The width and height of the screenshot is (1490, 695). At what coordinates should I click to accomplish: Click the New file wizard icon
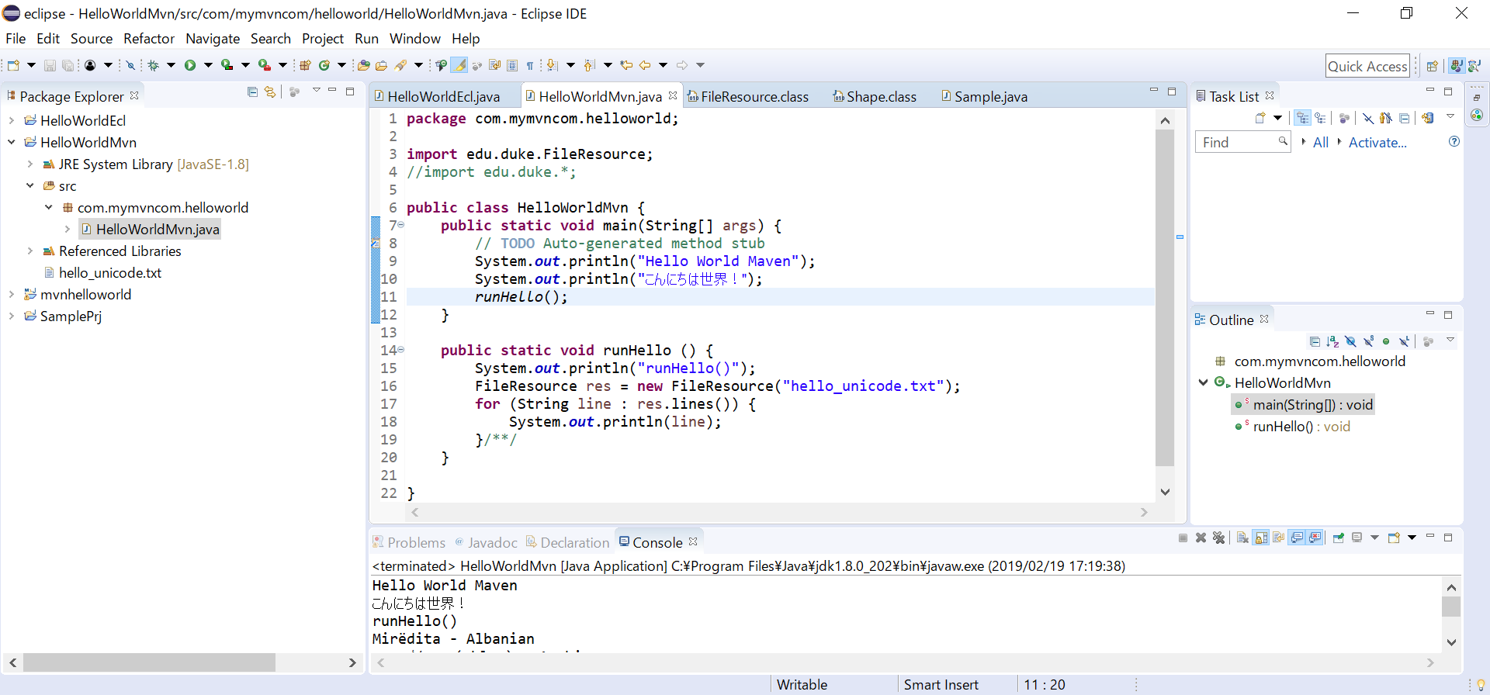tap(13, 65)
